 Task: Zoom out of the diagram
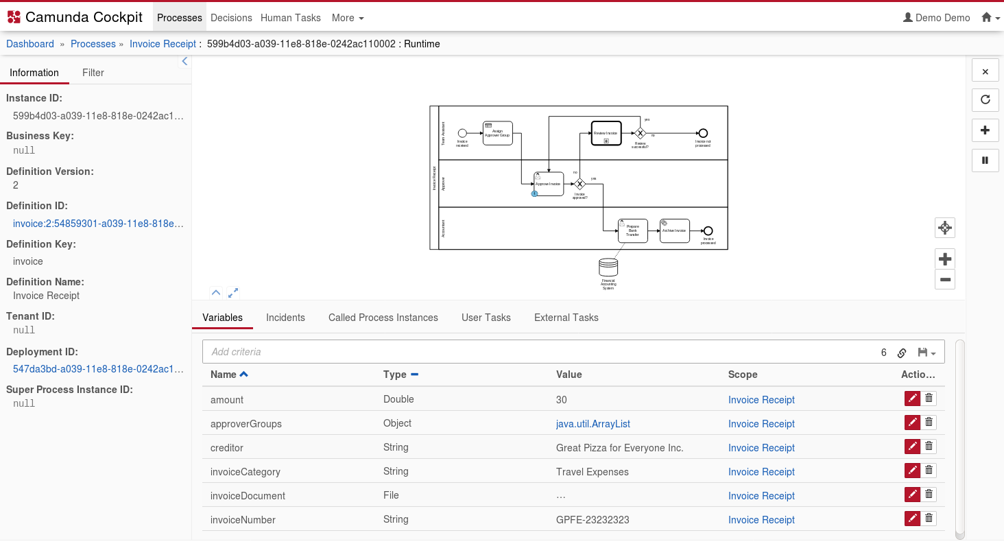pos(945,279)
